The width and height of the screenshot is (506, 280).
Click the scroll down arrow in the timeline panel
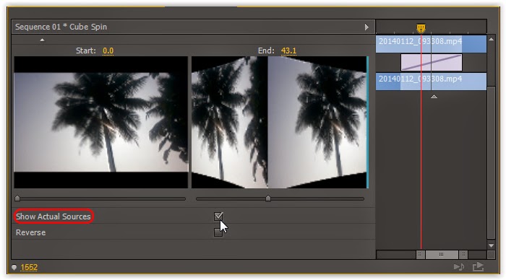pyautogui.click(x=491, y=245)
